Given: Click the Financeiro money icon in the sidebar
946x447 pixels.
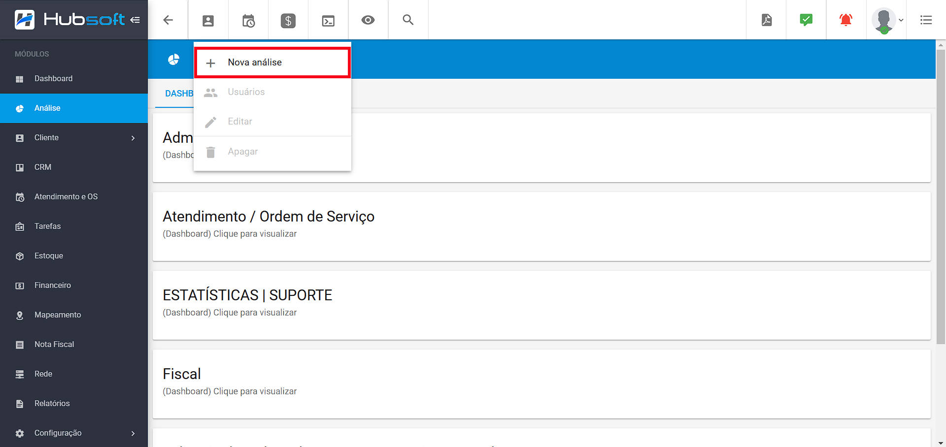Looking at the screenshot, I should coord(20,286).
